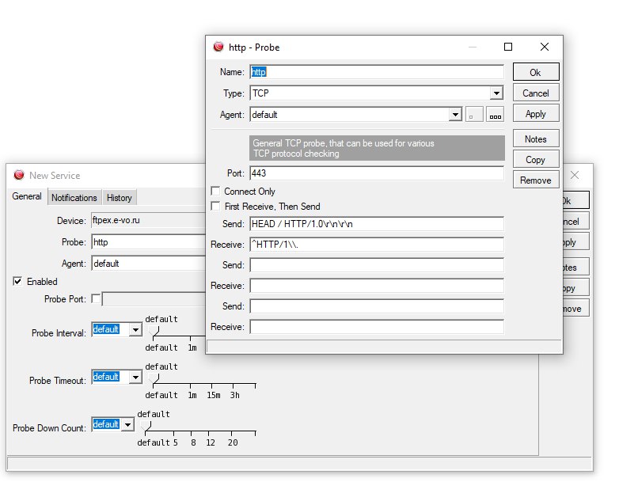Expand the Type dropdown in Probe window

point(496,93)
